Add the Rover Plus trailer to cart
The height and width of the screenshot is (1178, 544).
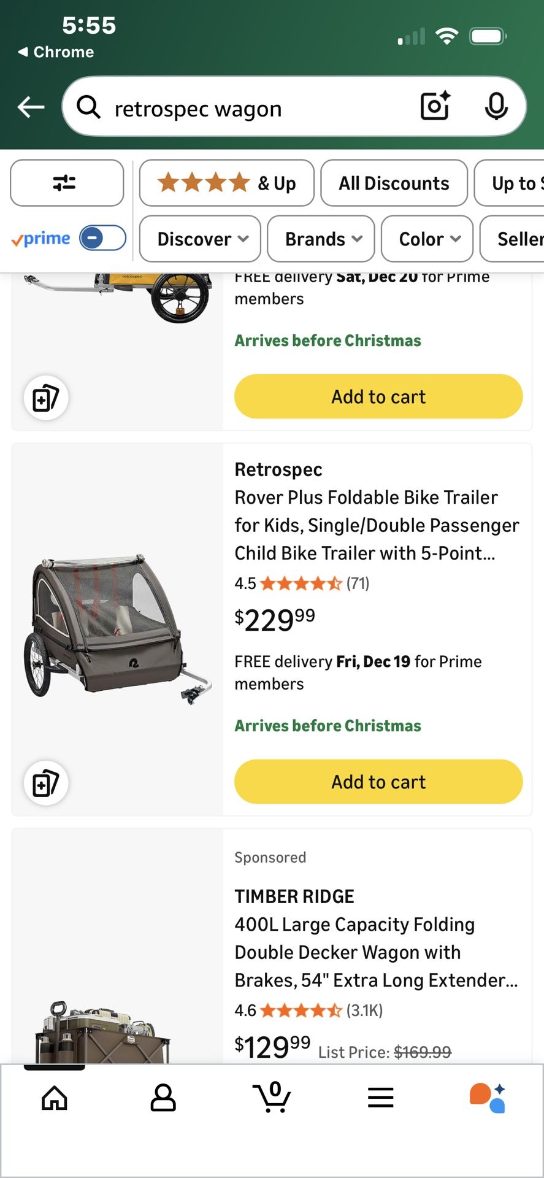[x=378, y=782]
